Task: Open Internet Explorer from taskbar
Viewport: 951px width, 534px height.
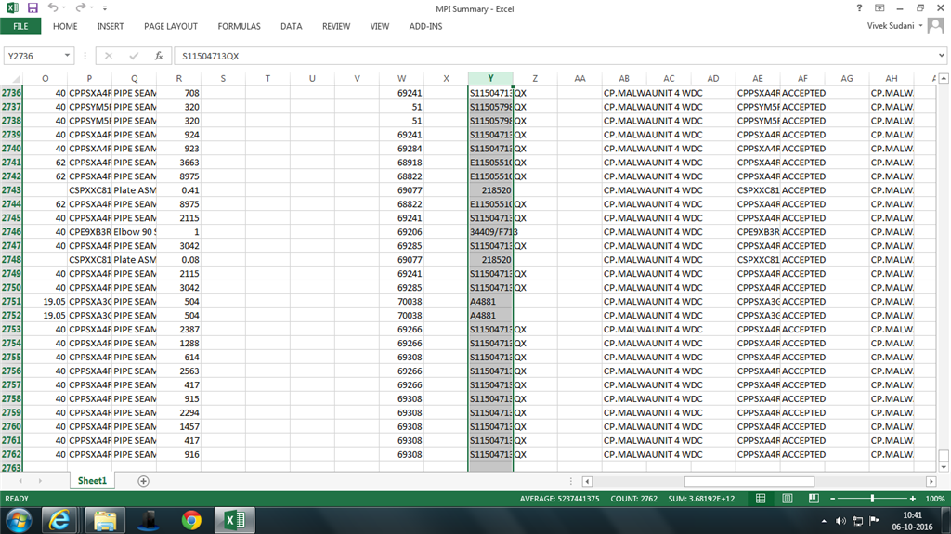Action: click(x=59, y=521)
